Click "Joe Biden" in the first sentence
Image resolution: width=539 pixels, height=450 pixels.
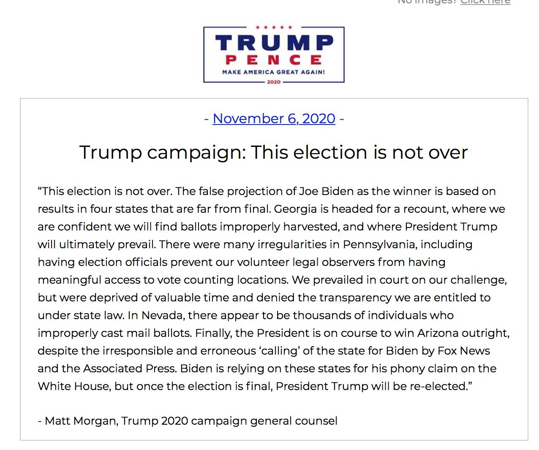326,191
